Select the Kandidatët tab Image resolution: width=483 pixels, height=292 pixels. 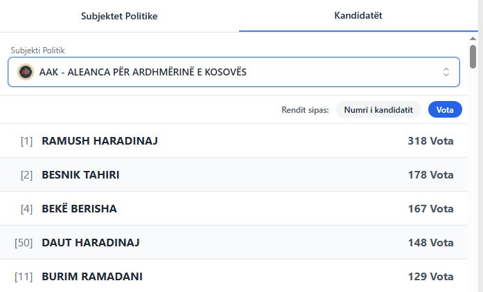point(358,15)
